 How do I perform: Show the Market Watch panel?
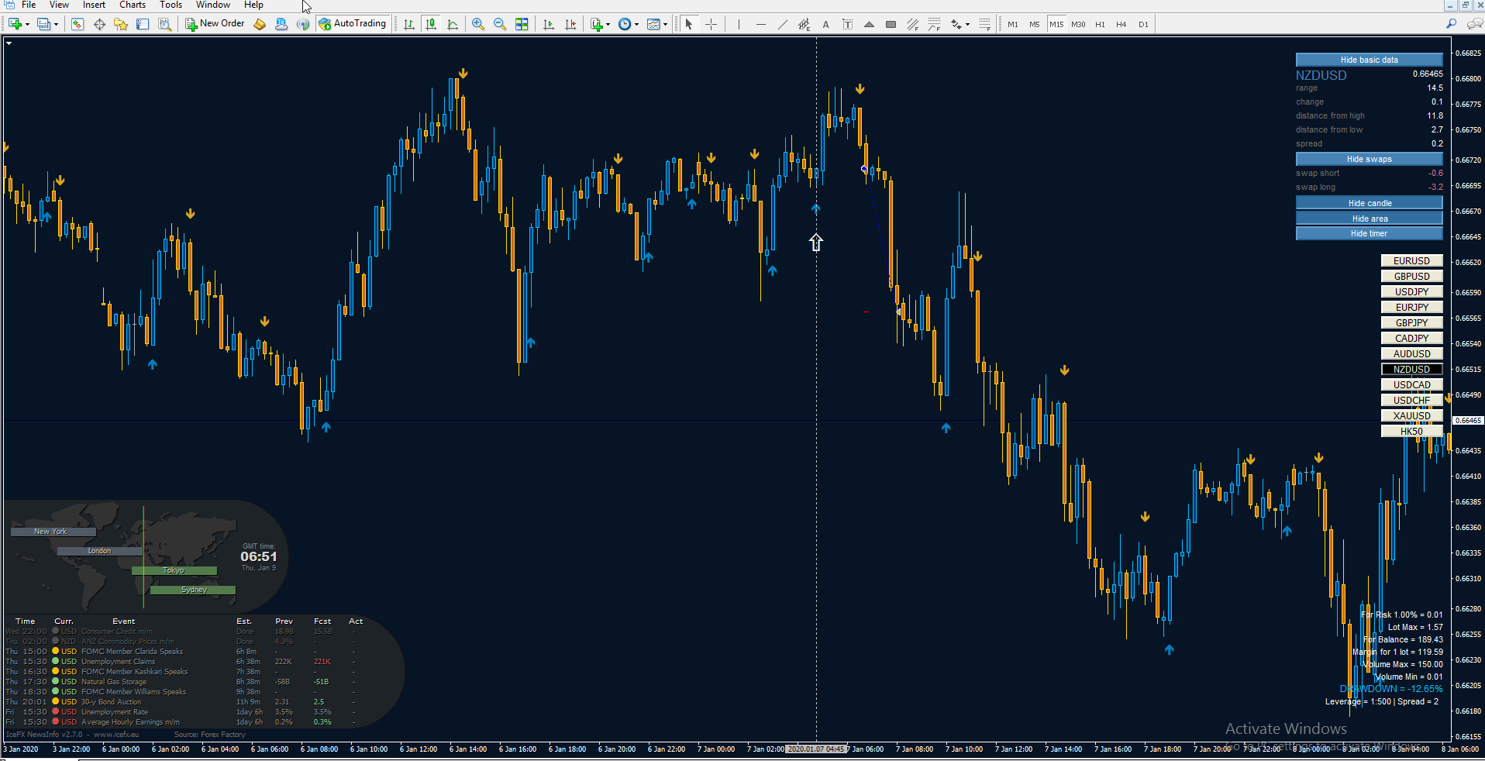[78, 24]
